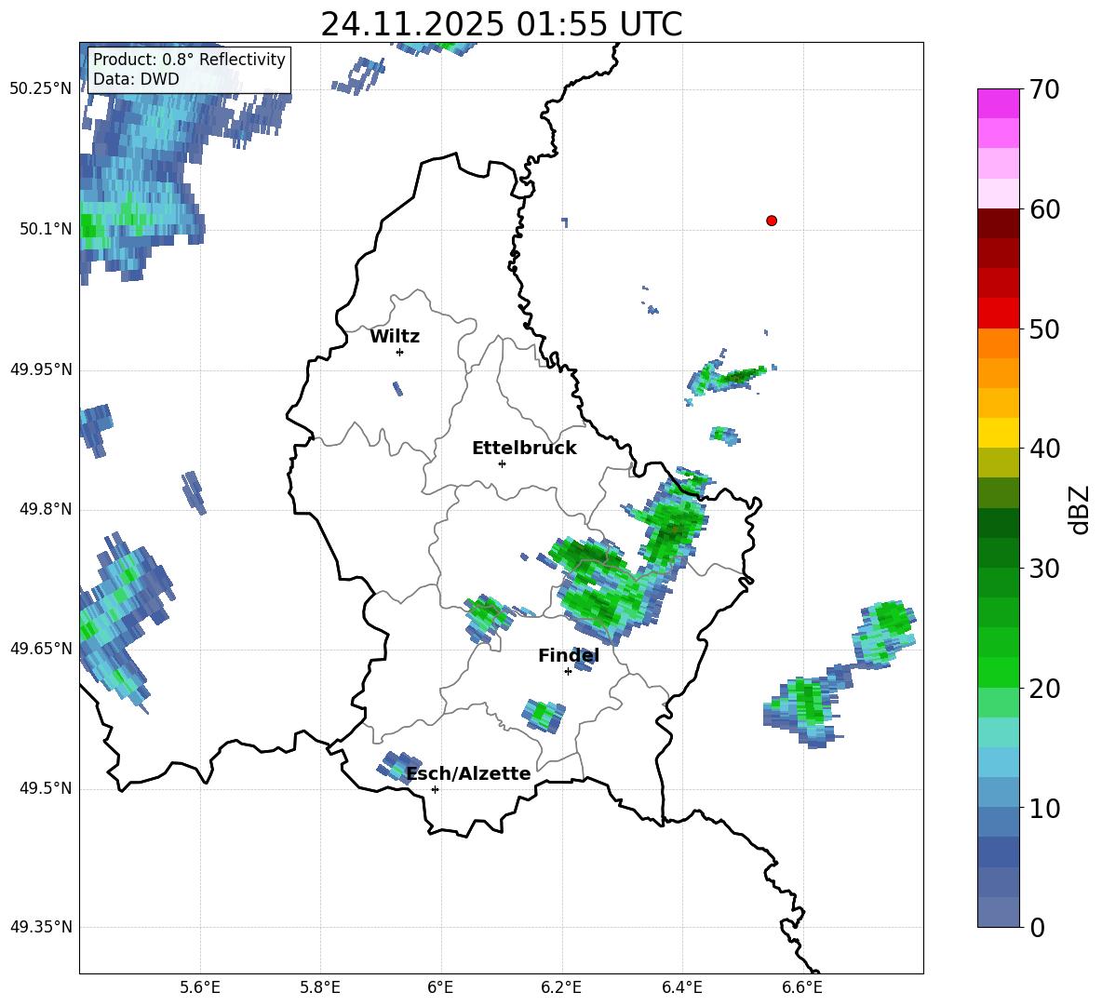This screenshot has width=1102, height=1006.
Task: Click the 49.5°N latitude label
Action: (46, 788)
